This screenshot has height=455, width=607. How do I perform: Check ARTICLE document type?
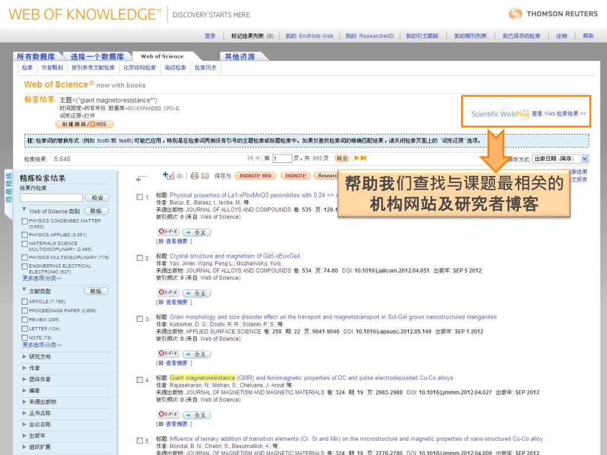pyautogui.click(x=25, y=302)
